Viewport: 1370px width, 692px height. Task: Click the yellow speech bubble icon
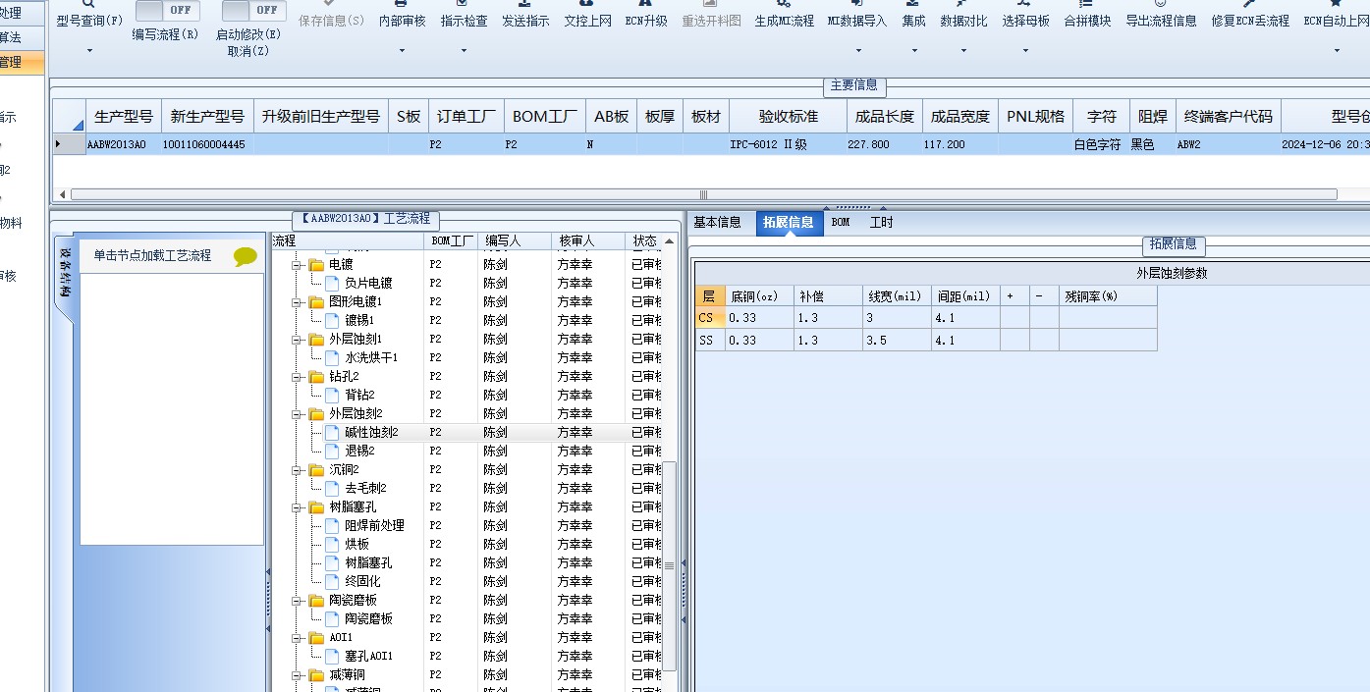pos(246,257)
